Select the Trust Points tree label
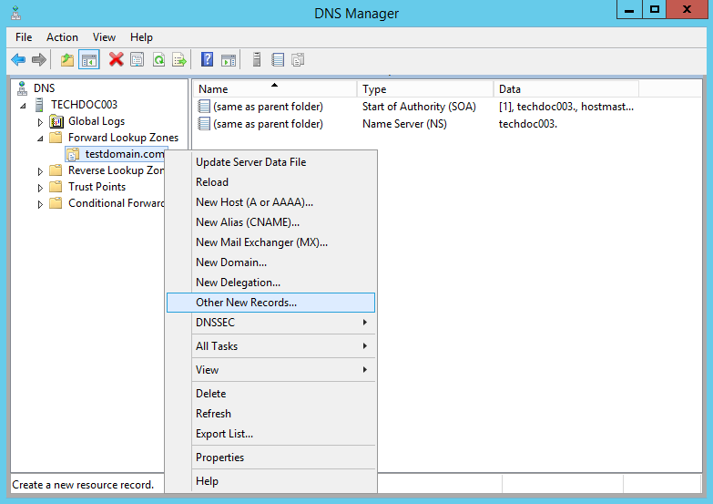 pyautogui.click(x=97, y=187)
